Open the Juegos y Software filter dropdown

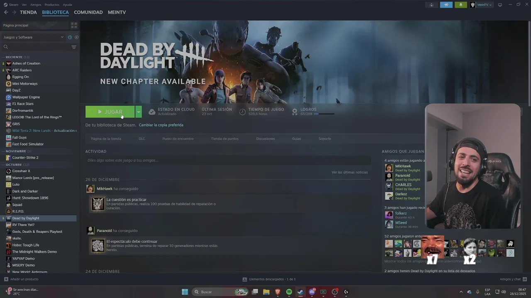click(x=34, y=37)
